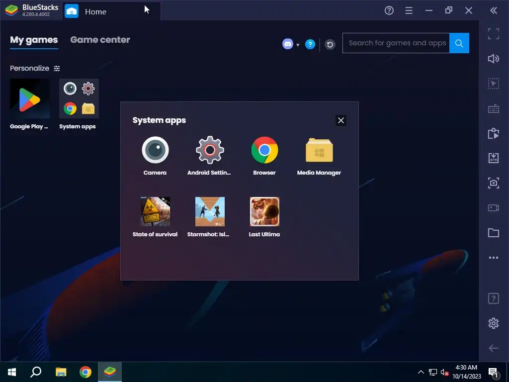Click the blue search magnifier button

pos(459,43)
